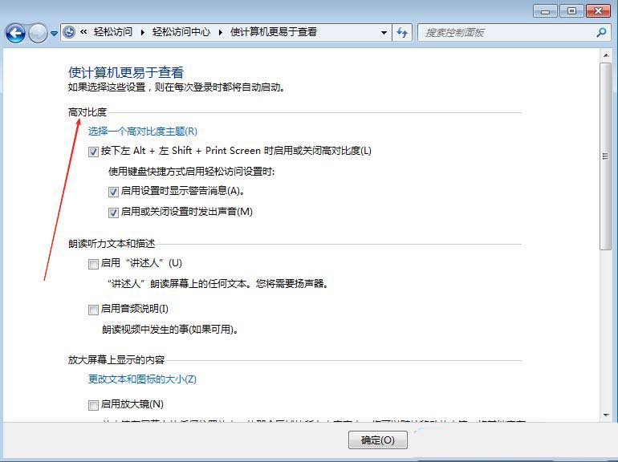
Task: Open the recent pages dropdown arrow
Action: coord(55,34)
